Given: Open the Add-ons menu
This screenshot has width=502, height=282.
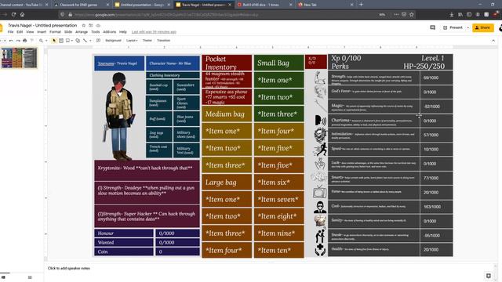Looking at the screenshot, I should pyautogui.click(x=110, y=32).
